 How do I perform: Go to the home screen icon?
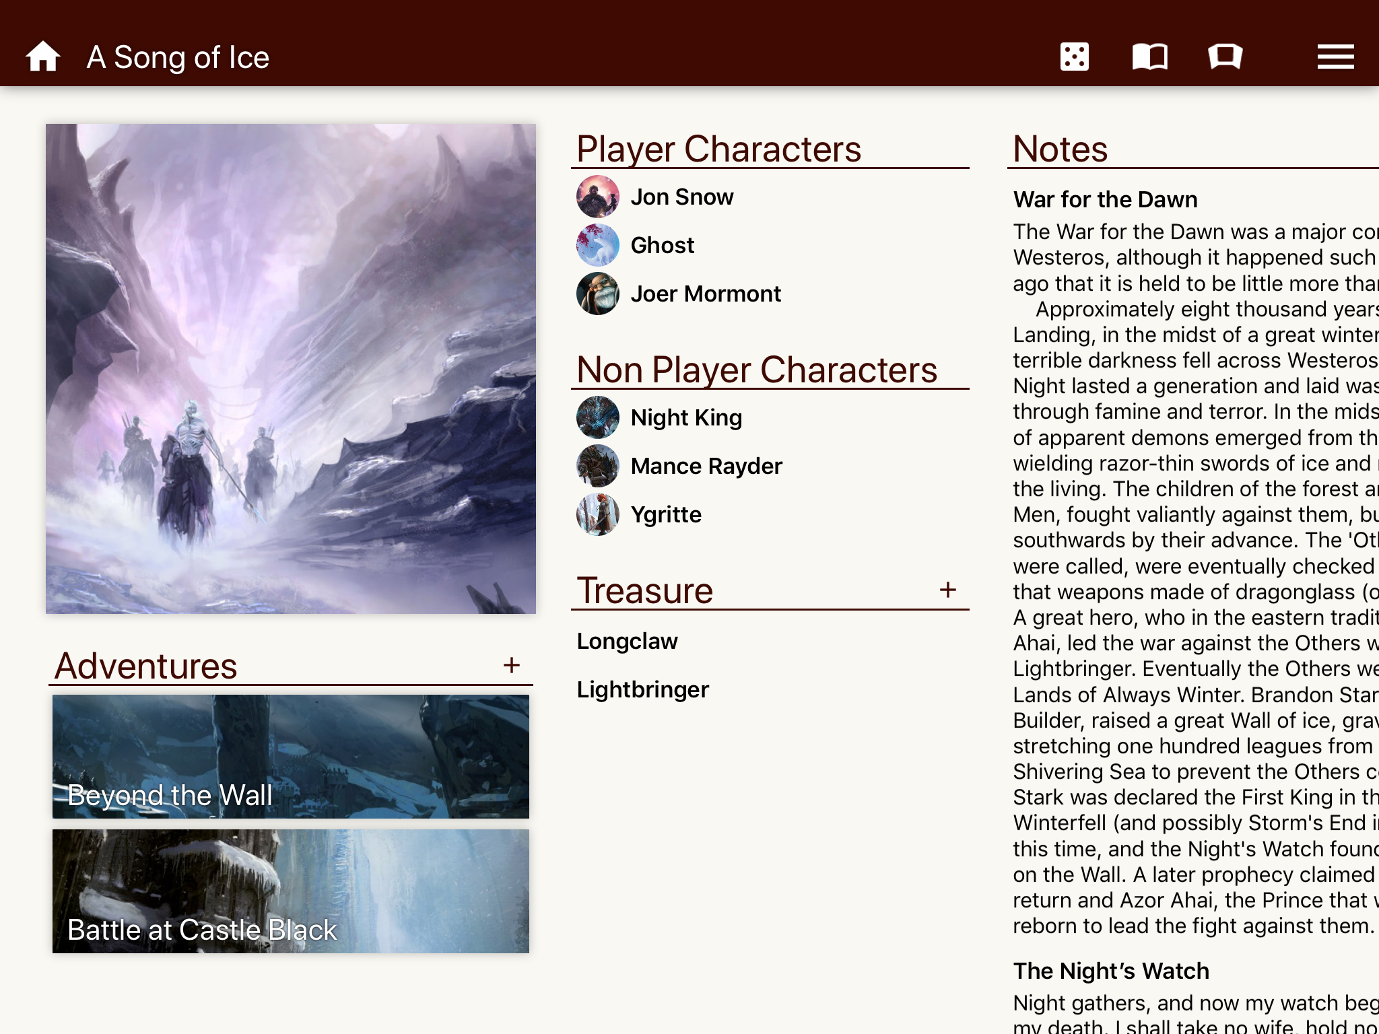click(43, 57)
